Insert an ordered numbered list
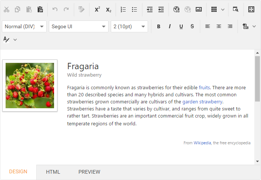This screenshot has height=180, width=261. (x=123, y=10)
